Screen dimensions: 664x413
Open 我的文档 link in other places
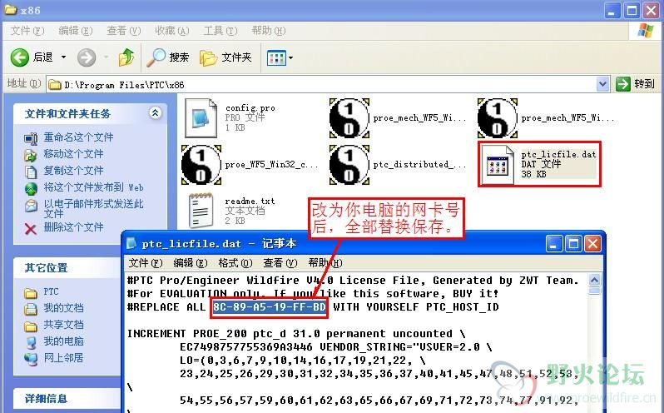click(63, 308)
